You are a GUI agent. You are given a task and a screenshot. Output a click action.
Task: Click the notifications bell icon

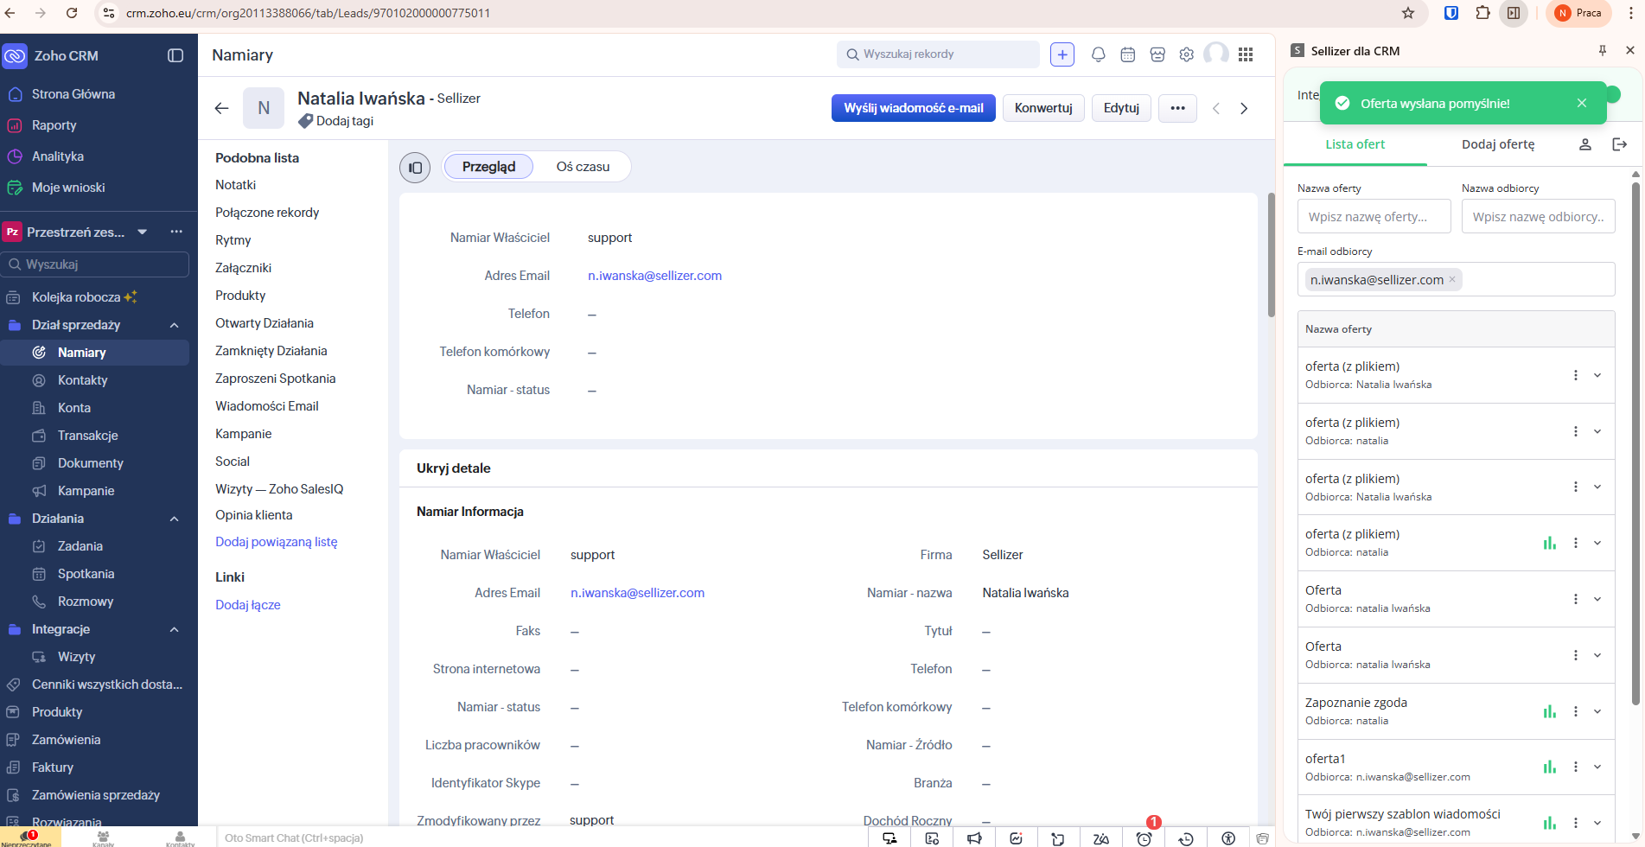(x=1098, y=54)
